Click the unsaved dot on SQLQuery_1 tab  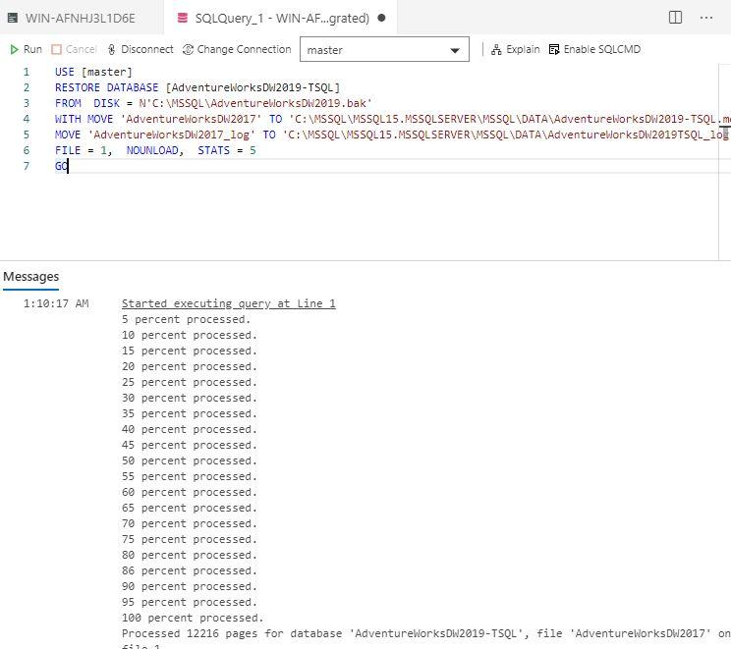pos(381,18)
